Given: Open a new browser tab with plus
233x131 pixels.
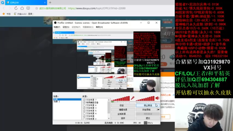Looking at the screenshot, I should [x=50, y=2].
